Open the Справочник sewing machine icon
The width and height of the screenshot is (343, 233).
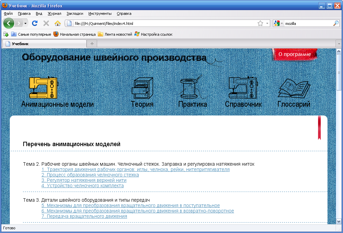pyautogui.click(x=243, y=88)
